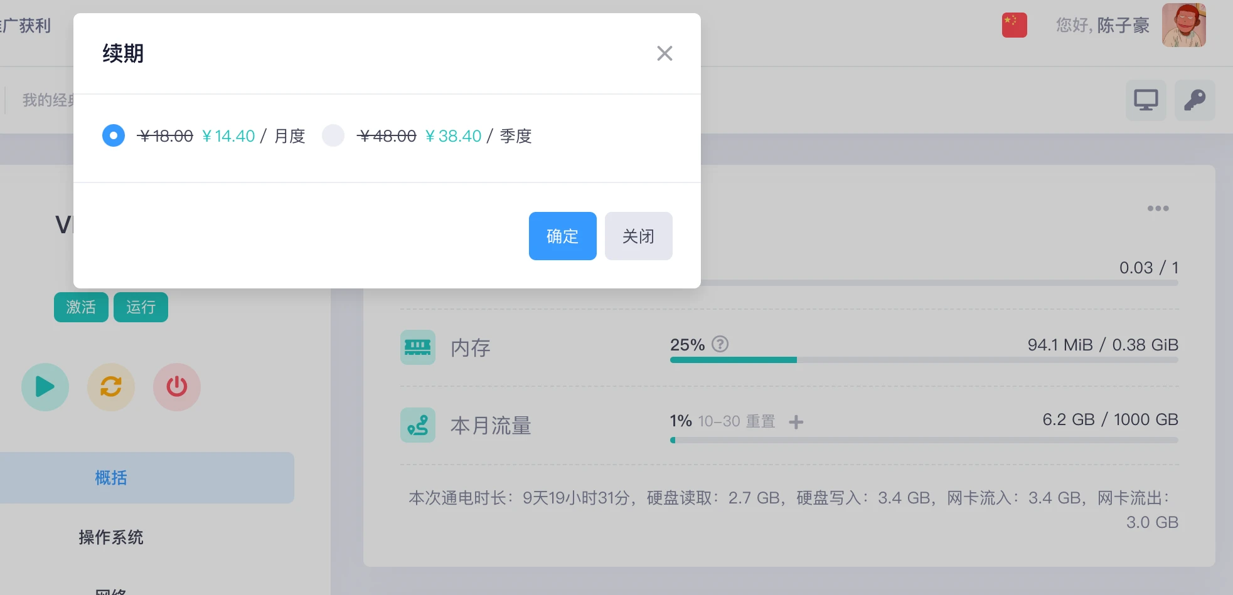Click the green start/play server icon

point(45,387)
